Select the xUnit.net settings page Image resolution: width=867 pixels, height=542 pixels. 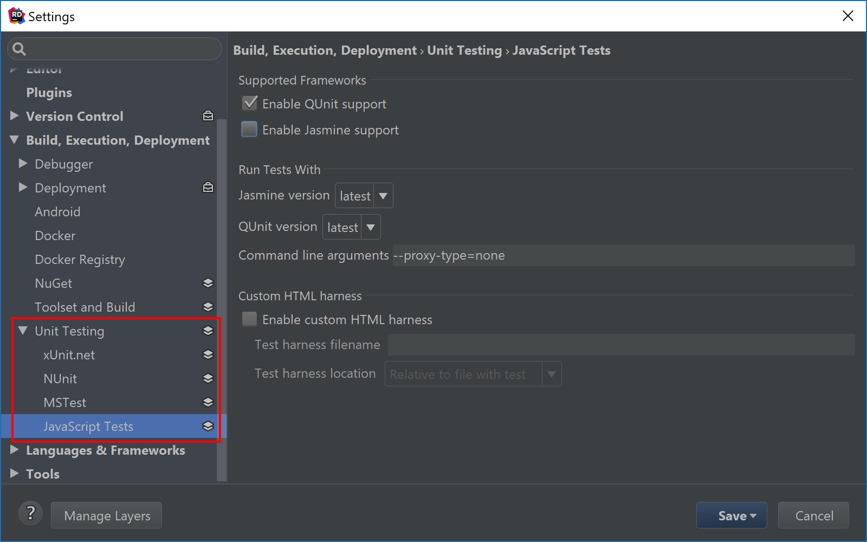[69, 355]
